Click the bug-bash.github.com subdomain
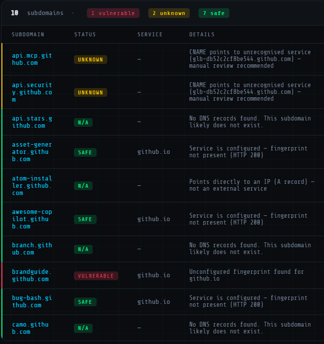Image resolution: width=324 pixels, height=344 pixels. 32,301
